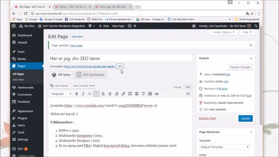Viewport: 279px width, 157px height.
Task: Remove link with the unlink icon
Action: point(130,94)
